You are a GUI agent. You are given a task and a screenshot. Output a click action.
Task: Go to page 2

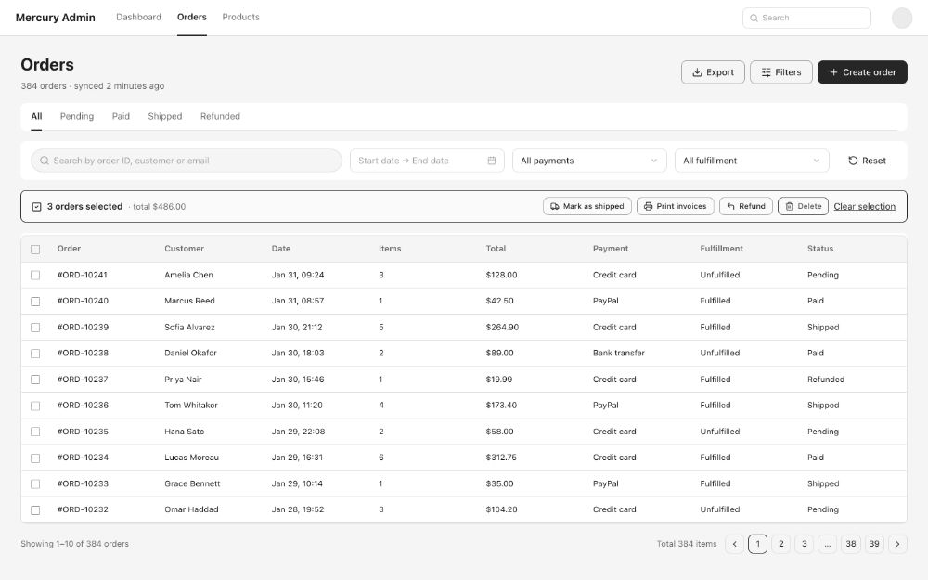(x=780, y=543)
